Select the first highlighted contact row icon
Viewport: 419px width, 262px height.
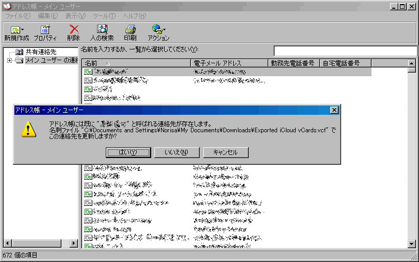click(x=88, y=72)
